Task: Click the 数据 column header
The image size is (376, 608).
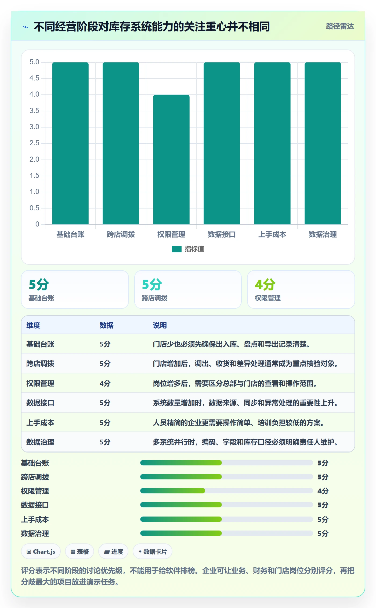Action: (x=107, y=325)
